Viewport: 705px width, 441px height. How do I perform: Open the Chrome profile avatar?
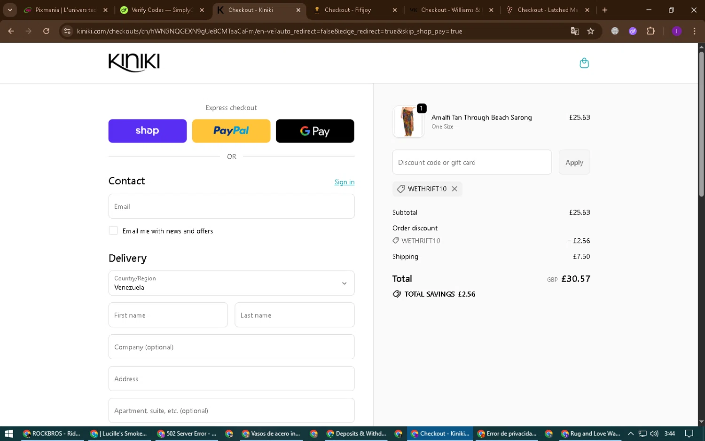coord(677,31)
